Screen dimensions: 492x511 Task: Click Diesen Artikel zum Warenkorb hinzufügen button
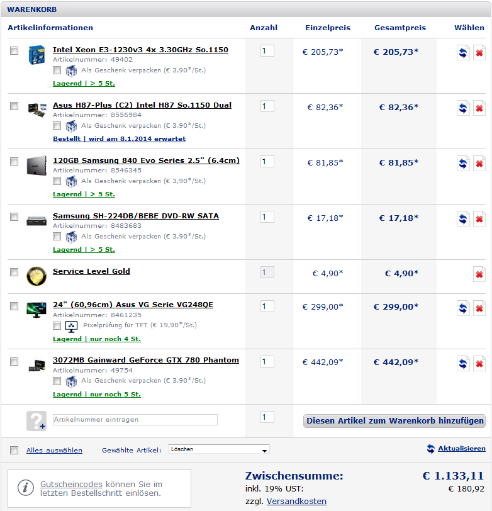click(x=394, y=421)
